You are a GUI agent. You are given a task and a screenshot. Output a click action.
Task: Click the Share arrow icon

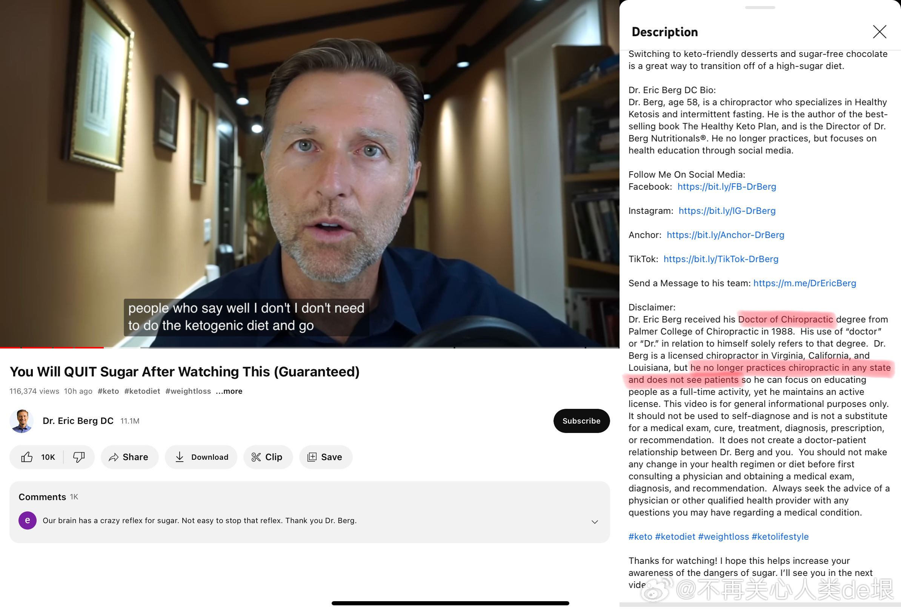pos(114,457)
